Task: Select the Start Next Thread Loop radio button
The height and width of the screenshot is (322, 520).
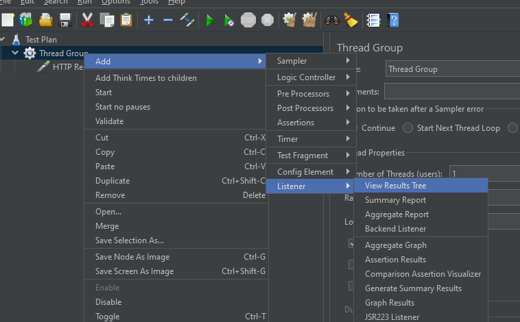Action: [408, 128]
